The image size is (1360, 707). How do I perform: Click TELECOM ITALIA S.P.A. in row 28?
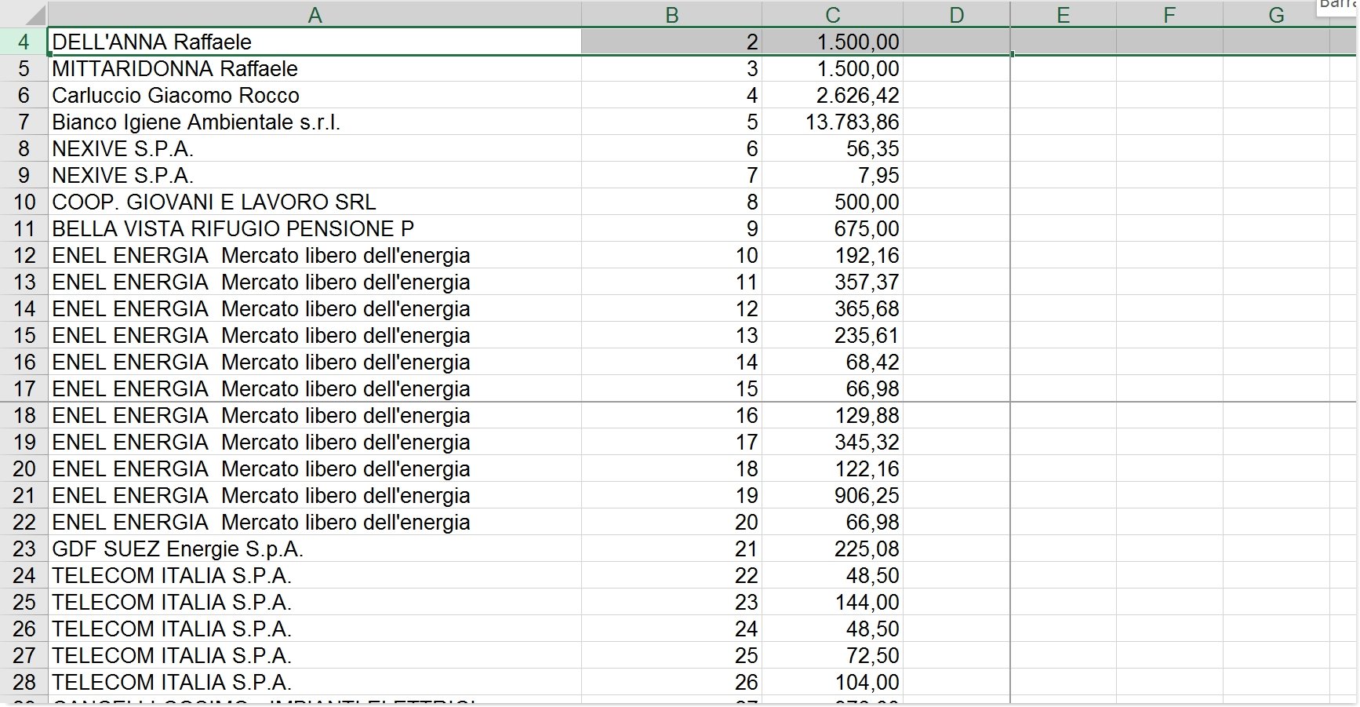coord(315,682)
